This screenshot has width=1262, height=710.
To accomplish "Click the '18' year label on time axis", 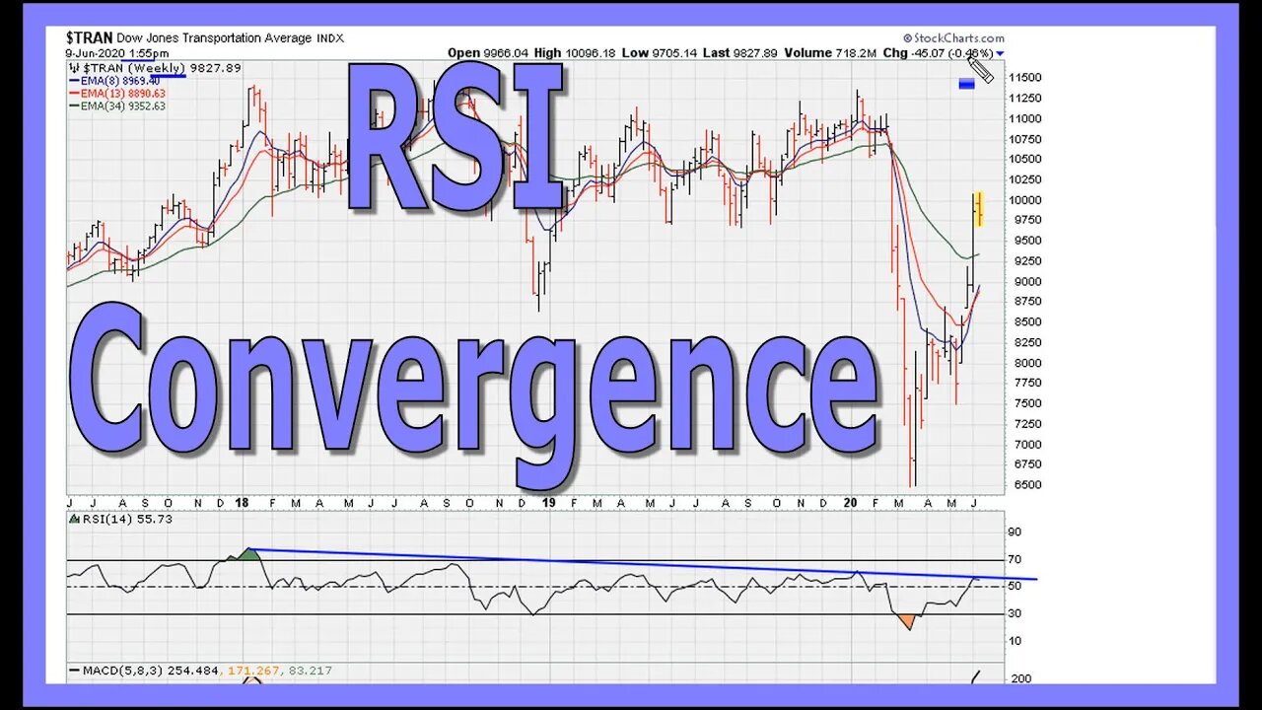I will click(x=243, y=503).
